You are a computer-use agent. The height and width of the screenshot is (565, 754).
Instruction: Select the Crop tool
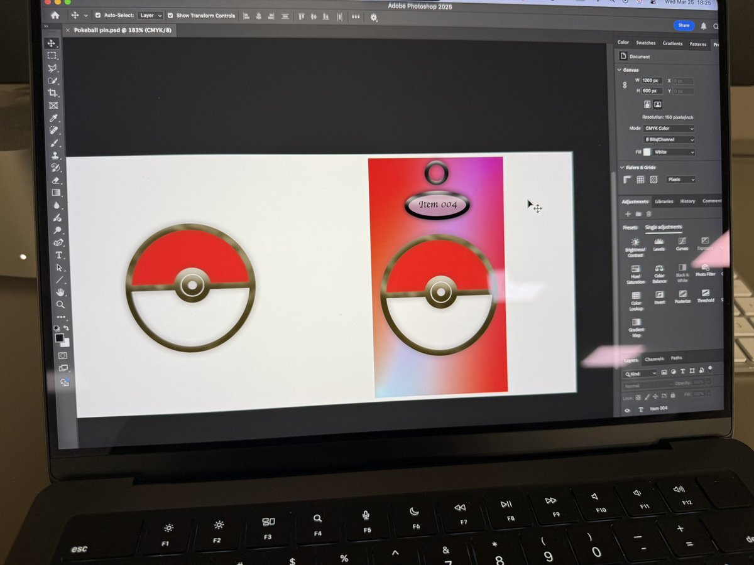53,93
